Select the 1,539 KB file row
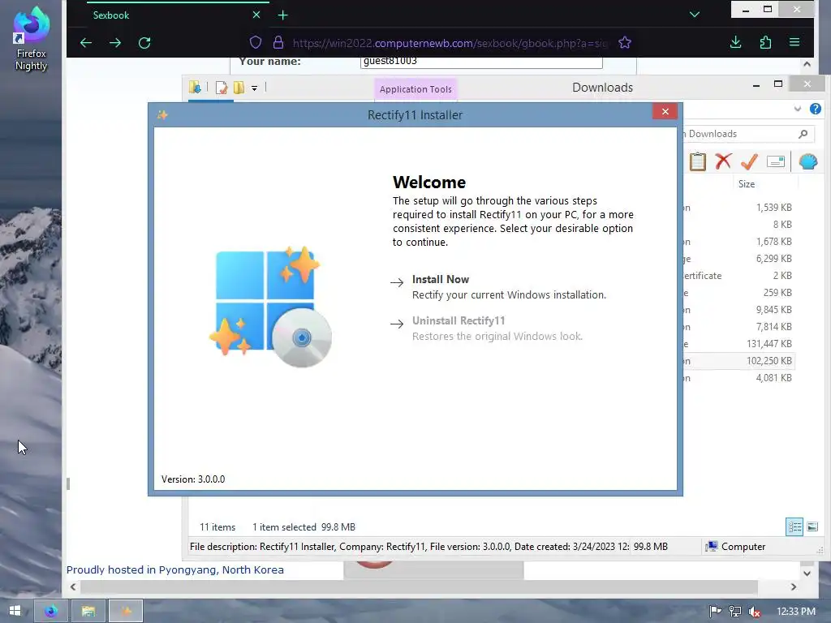Screen dimensions: 831x623 [738, 208]
